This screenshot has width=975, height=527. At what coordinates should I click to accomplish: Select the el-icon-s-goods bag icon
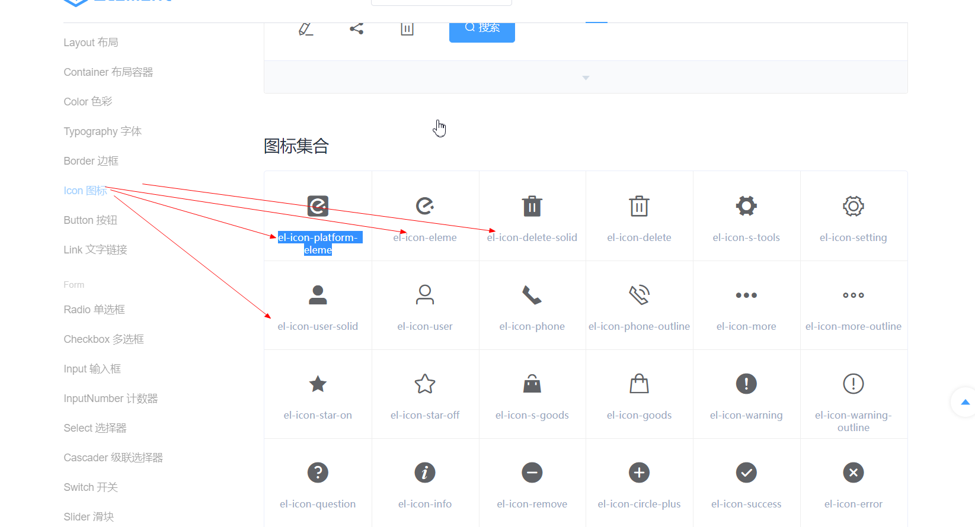click(x=532, y=384)
